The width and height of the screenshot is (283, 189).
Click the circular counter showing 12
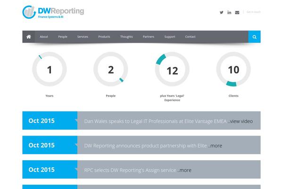click(172, 69)
